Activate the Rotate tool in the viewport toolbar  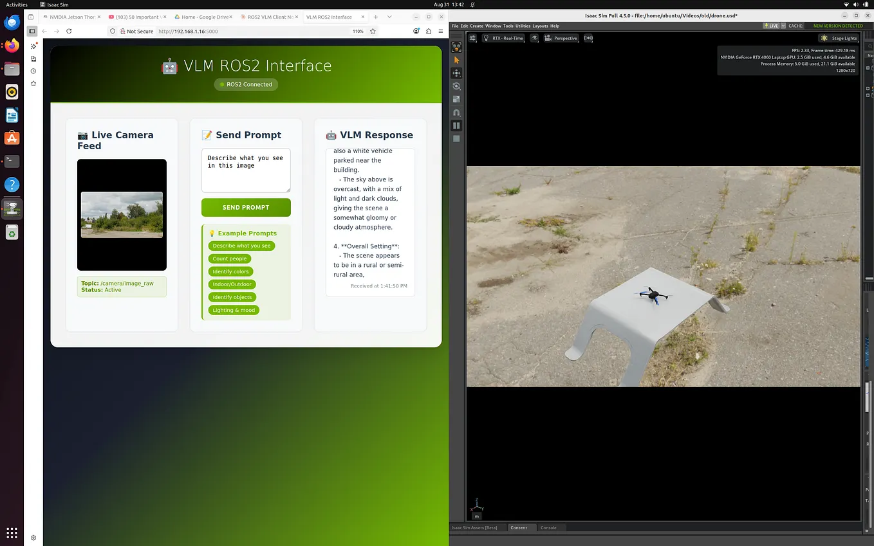tap(456, 86)
